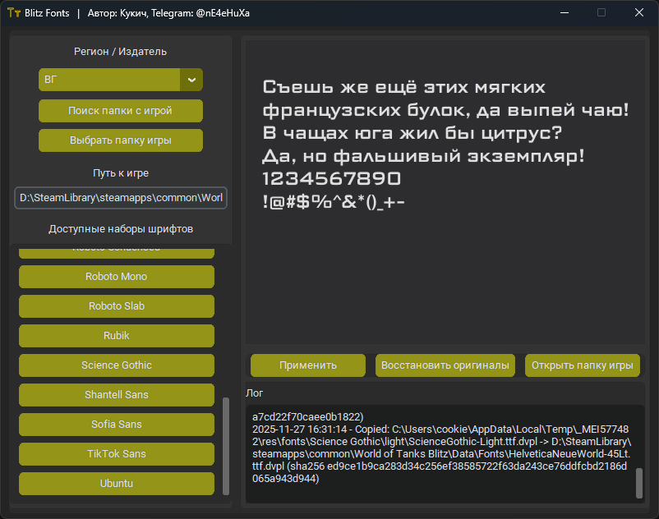The image size is (659, 519).
Task: Select the Rubik font set
Action: click(116, 335)
